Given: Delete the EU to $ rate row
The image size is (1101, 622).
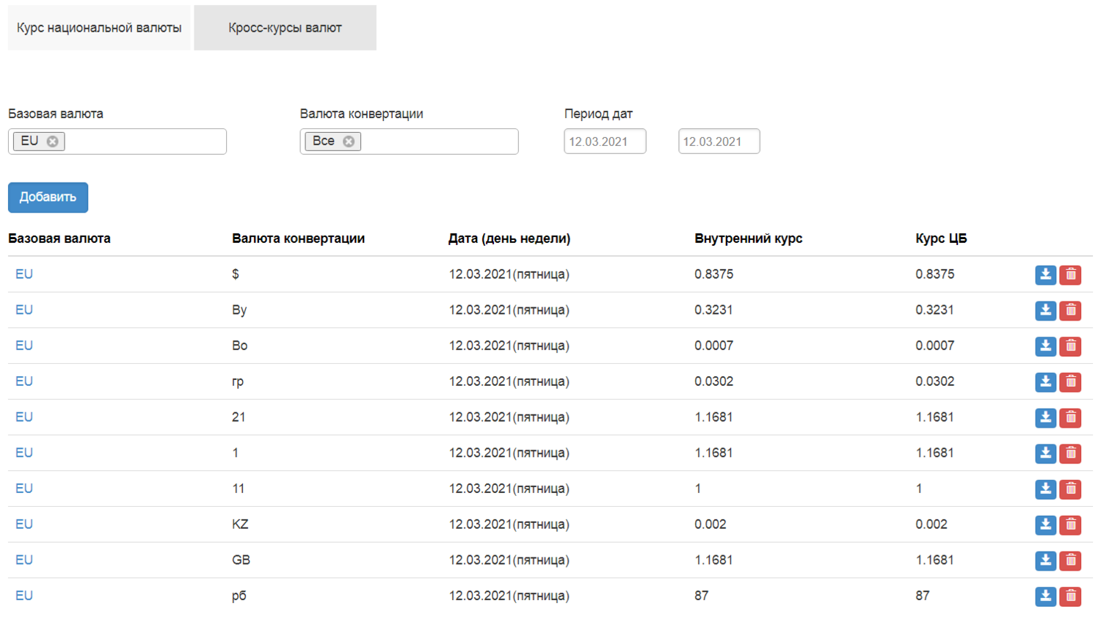Looking at the screenshot, I should click(x=1071, y=275).
